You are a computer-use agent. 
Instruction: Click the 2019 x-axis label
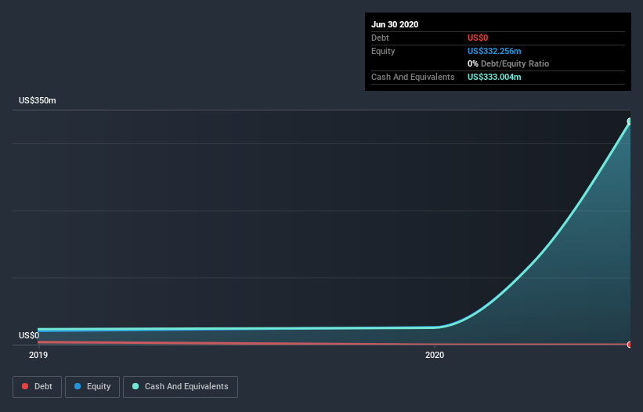coord(38,355)
